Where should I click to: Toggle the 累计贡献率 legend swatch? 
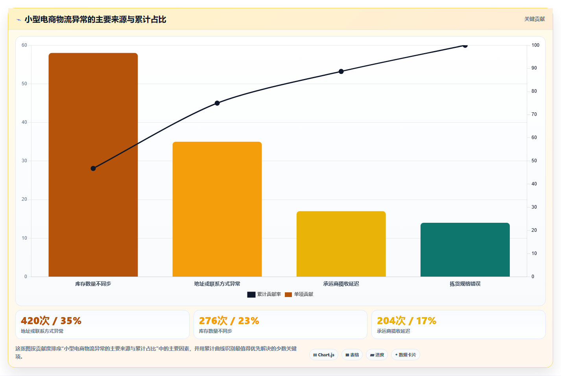(251, 295)
